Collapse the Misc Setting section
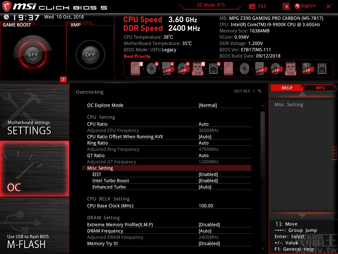The image size is (338, 254). pos(84,168)
